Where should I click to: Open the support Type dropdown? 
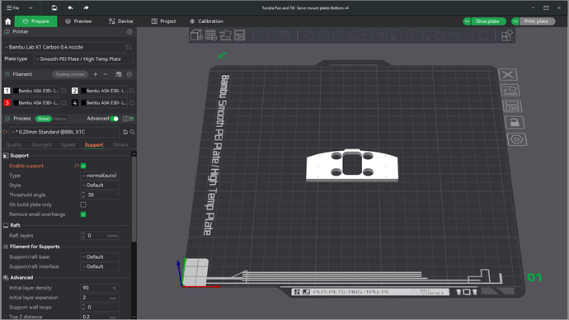(100, 176)
